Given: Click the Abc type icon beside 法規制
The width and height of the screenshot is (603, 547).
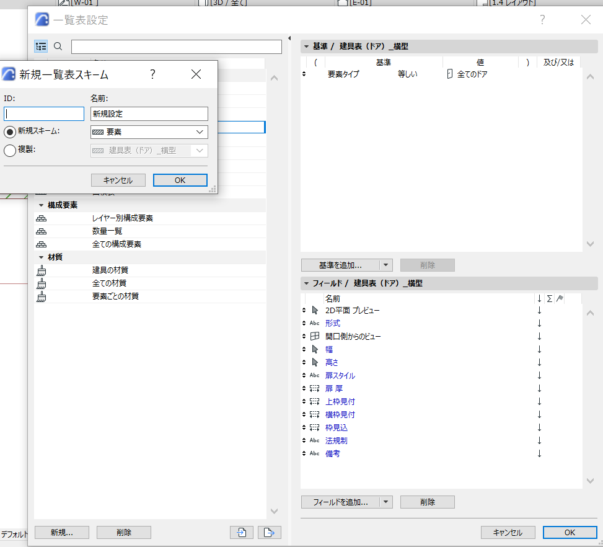Looking at the screenshot, I should (x=315, y=440).
